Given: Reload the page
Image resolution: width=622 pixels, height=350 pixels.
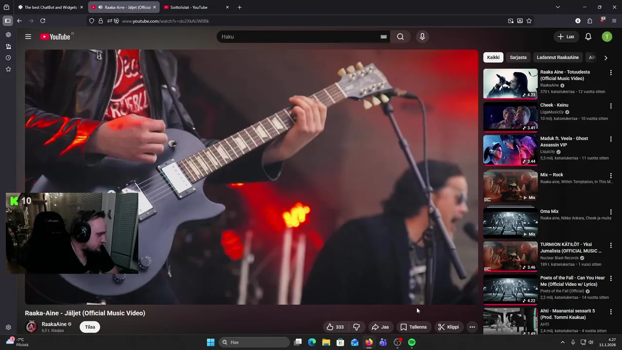Looking at the screenshot, I should (x=43, y=21).
